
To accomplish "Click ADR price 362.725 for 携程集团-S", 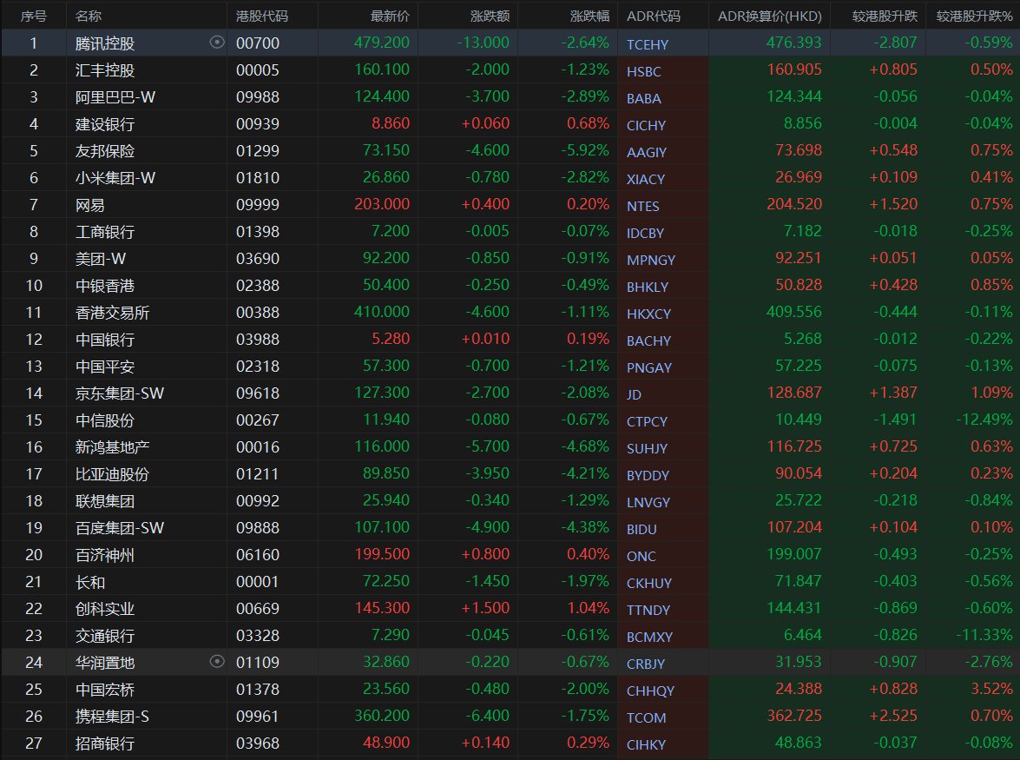I will coord(794,716).
